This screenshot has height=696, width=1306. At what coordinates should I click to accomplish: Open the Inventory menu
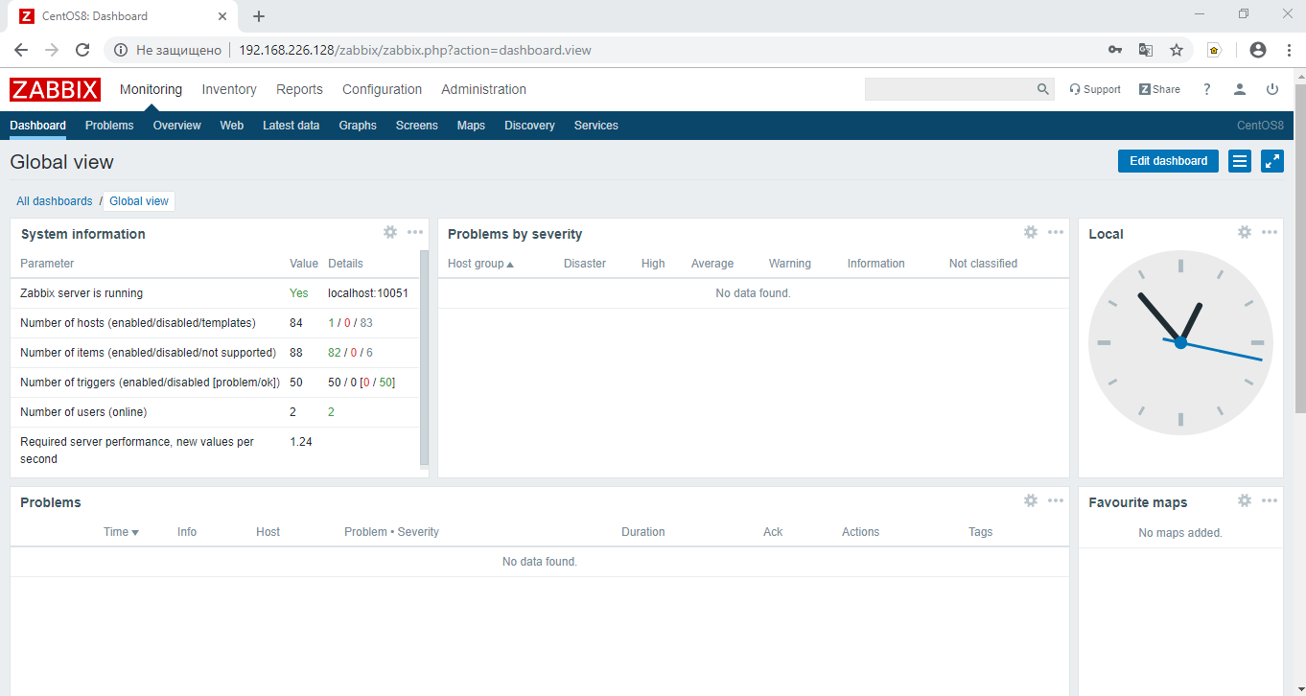point(229,89)
